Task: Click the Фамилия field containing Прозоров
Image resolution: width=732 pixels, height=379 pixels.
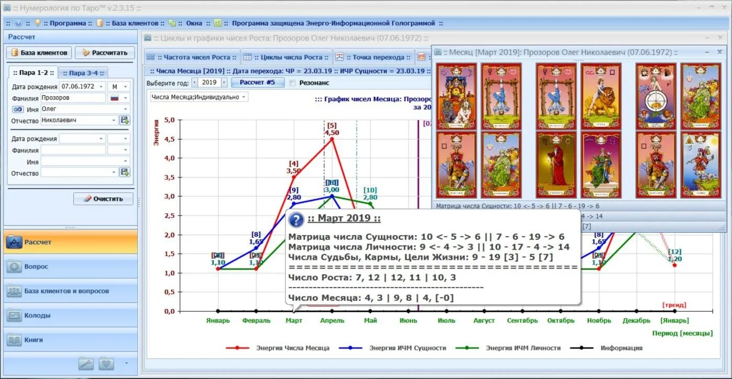Action: point(73,98)
